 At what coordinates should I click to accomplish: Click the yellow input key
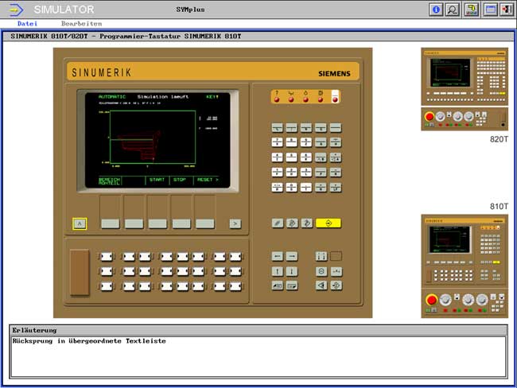(x=328, y=223)
